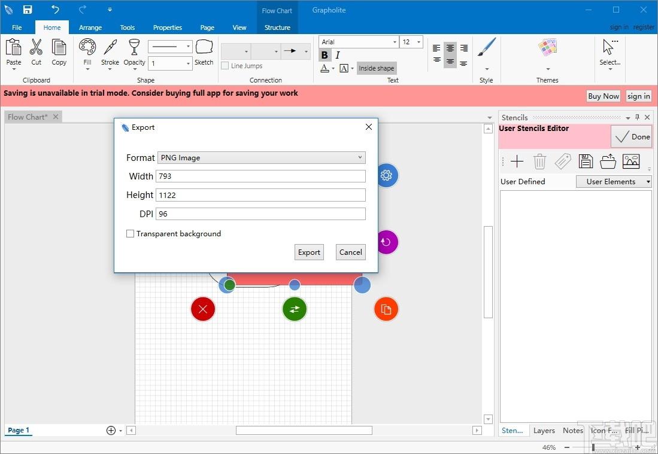The width and height of the screenshot is (658, 454).
Task: Undo the last action
Action: click(56, 10)
